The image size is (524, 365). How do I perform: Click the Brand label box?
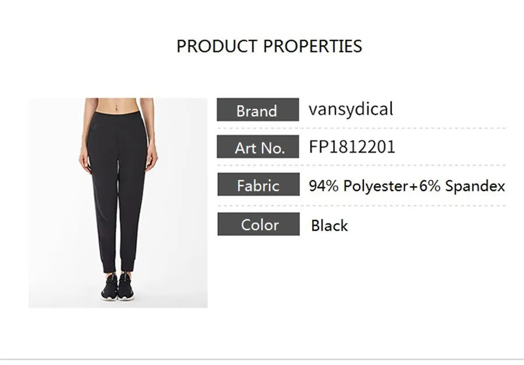tap(258, 109)
